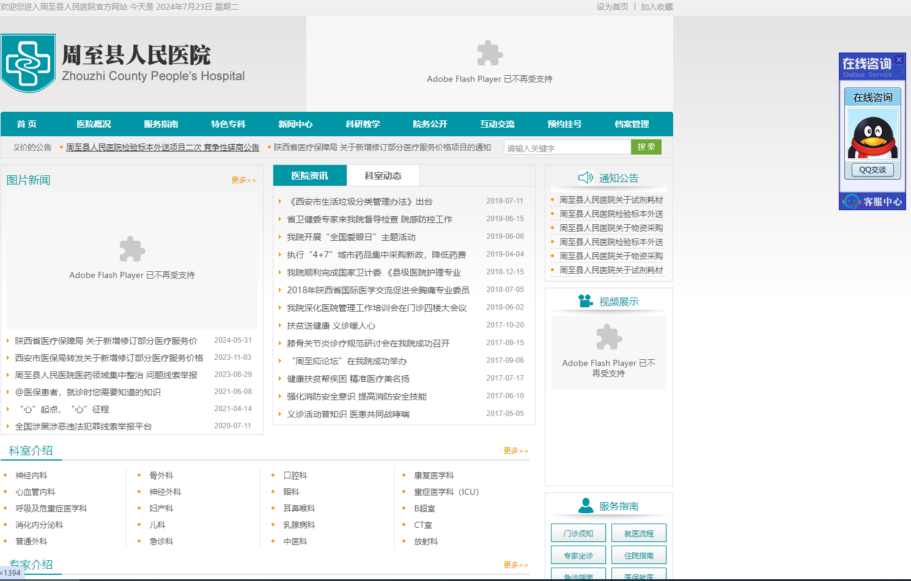The width and height of the screenshot is (911, 581).
Task: Open the 医院概况 navigation menu
Action: pos(94,124)
